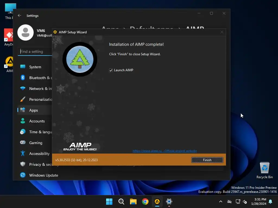This screenshot has height=208, width=278.
Task: Click the AIMP installer taskbar icon
Action: click(157, 201)
